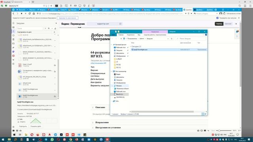Select the 'Управление' contextual tab
The image size is (253, 142).
pyautogui.click(x=155, y=32)
